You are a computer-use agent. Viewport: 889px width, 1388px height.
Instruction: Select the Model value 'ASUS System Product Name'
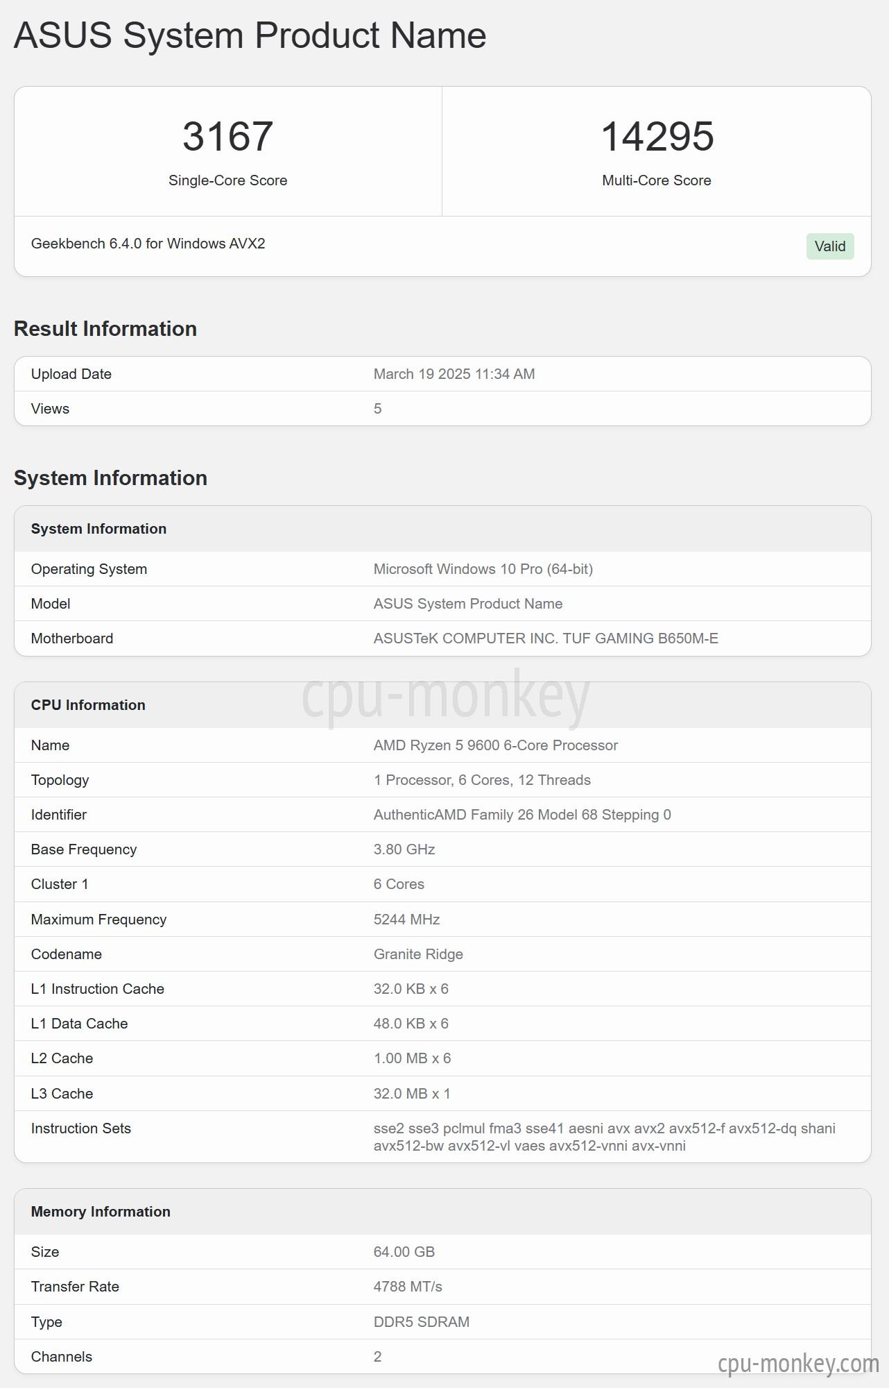point(468,604)
